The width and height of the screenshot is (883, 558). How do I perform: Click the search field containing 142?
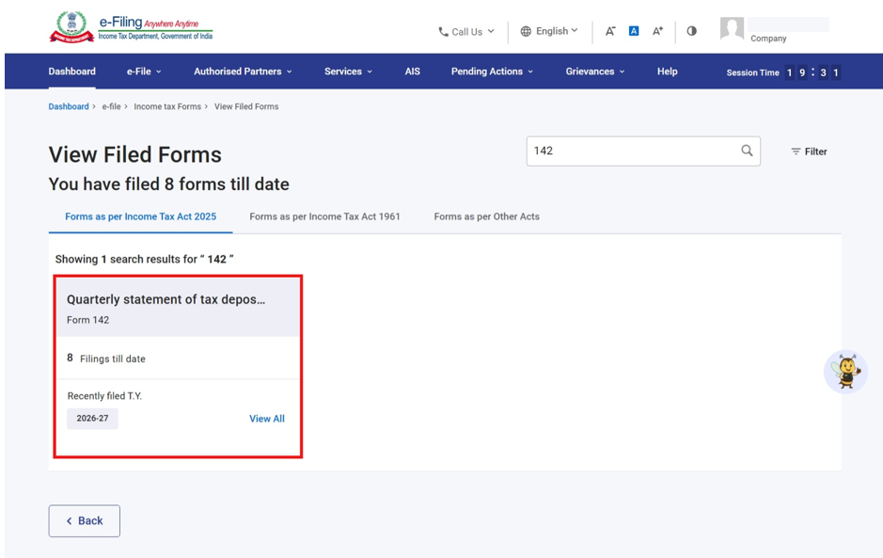click(x=643, y=151)
